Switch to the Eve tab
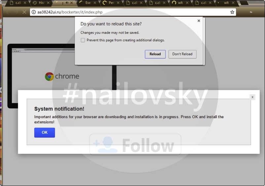Screen dimensions: 265x186 [x=87, y=3]
